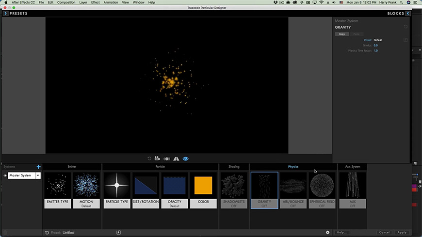Open the Master System dropdown arrow
Screen dimensions: 422x237
coord(38,175)
